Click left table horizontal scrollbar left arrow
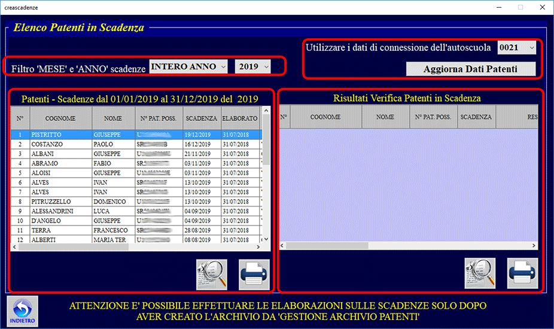 point(14,247)
